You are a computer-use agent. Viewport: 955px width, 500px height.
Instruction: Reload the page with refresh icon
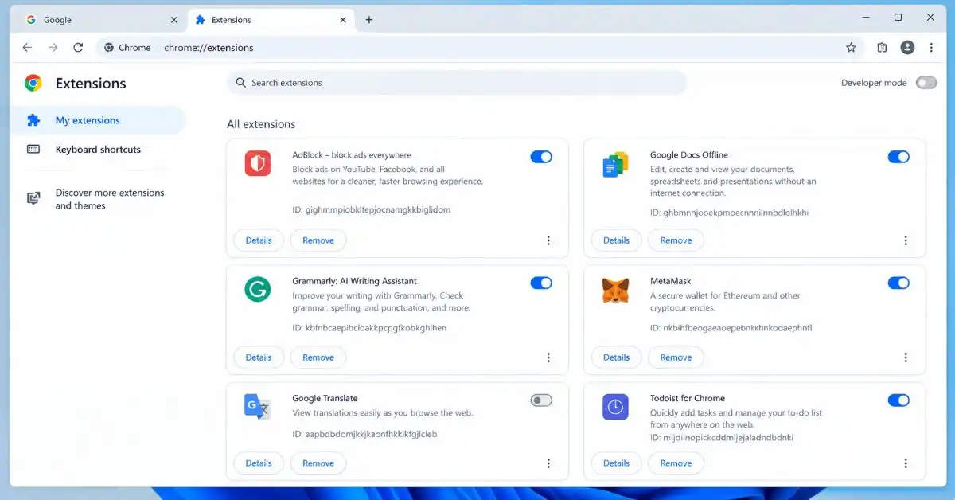pos(78,48)
